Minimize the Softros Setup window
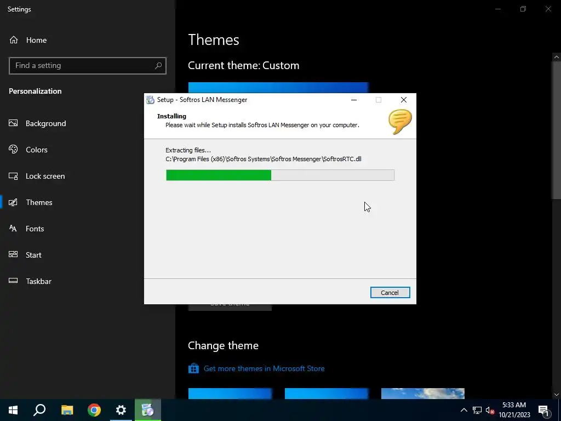Screen dimensions: 561x421 tap(354, 100)
